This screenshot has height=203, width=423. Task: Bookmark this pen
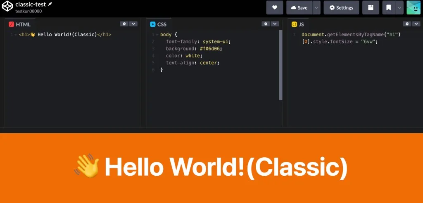pos(389,7)
